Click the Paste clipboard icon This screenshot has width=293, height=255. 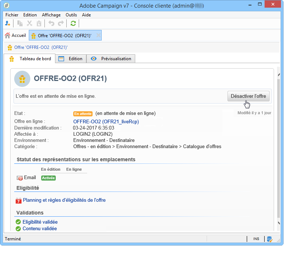39,23
